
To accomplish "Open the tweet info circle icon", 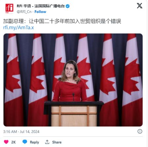I will (x=140, y=131).
